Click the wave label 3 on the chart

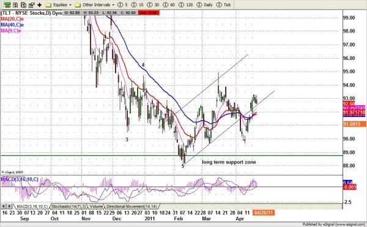(x=127, y=140)
